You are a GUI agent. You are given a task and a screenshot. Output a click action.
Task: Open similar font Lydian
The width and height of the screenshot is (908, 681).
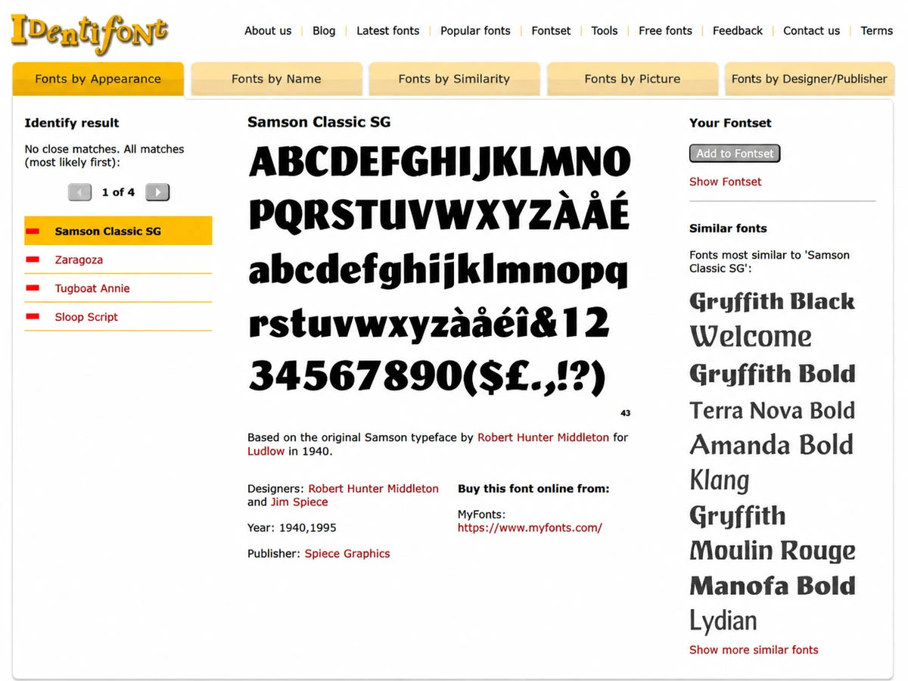[x=723, y=621]
